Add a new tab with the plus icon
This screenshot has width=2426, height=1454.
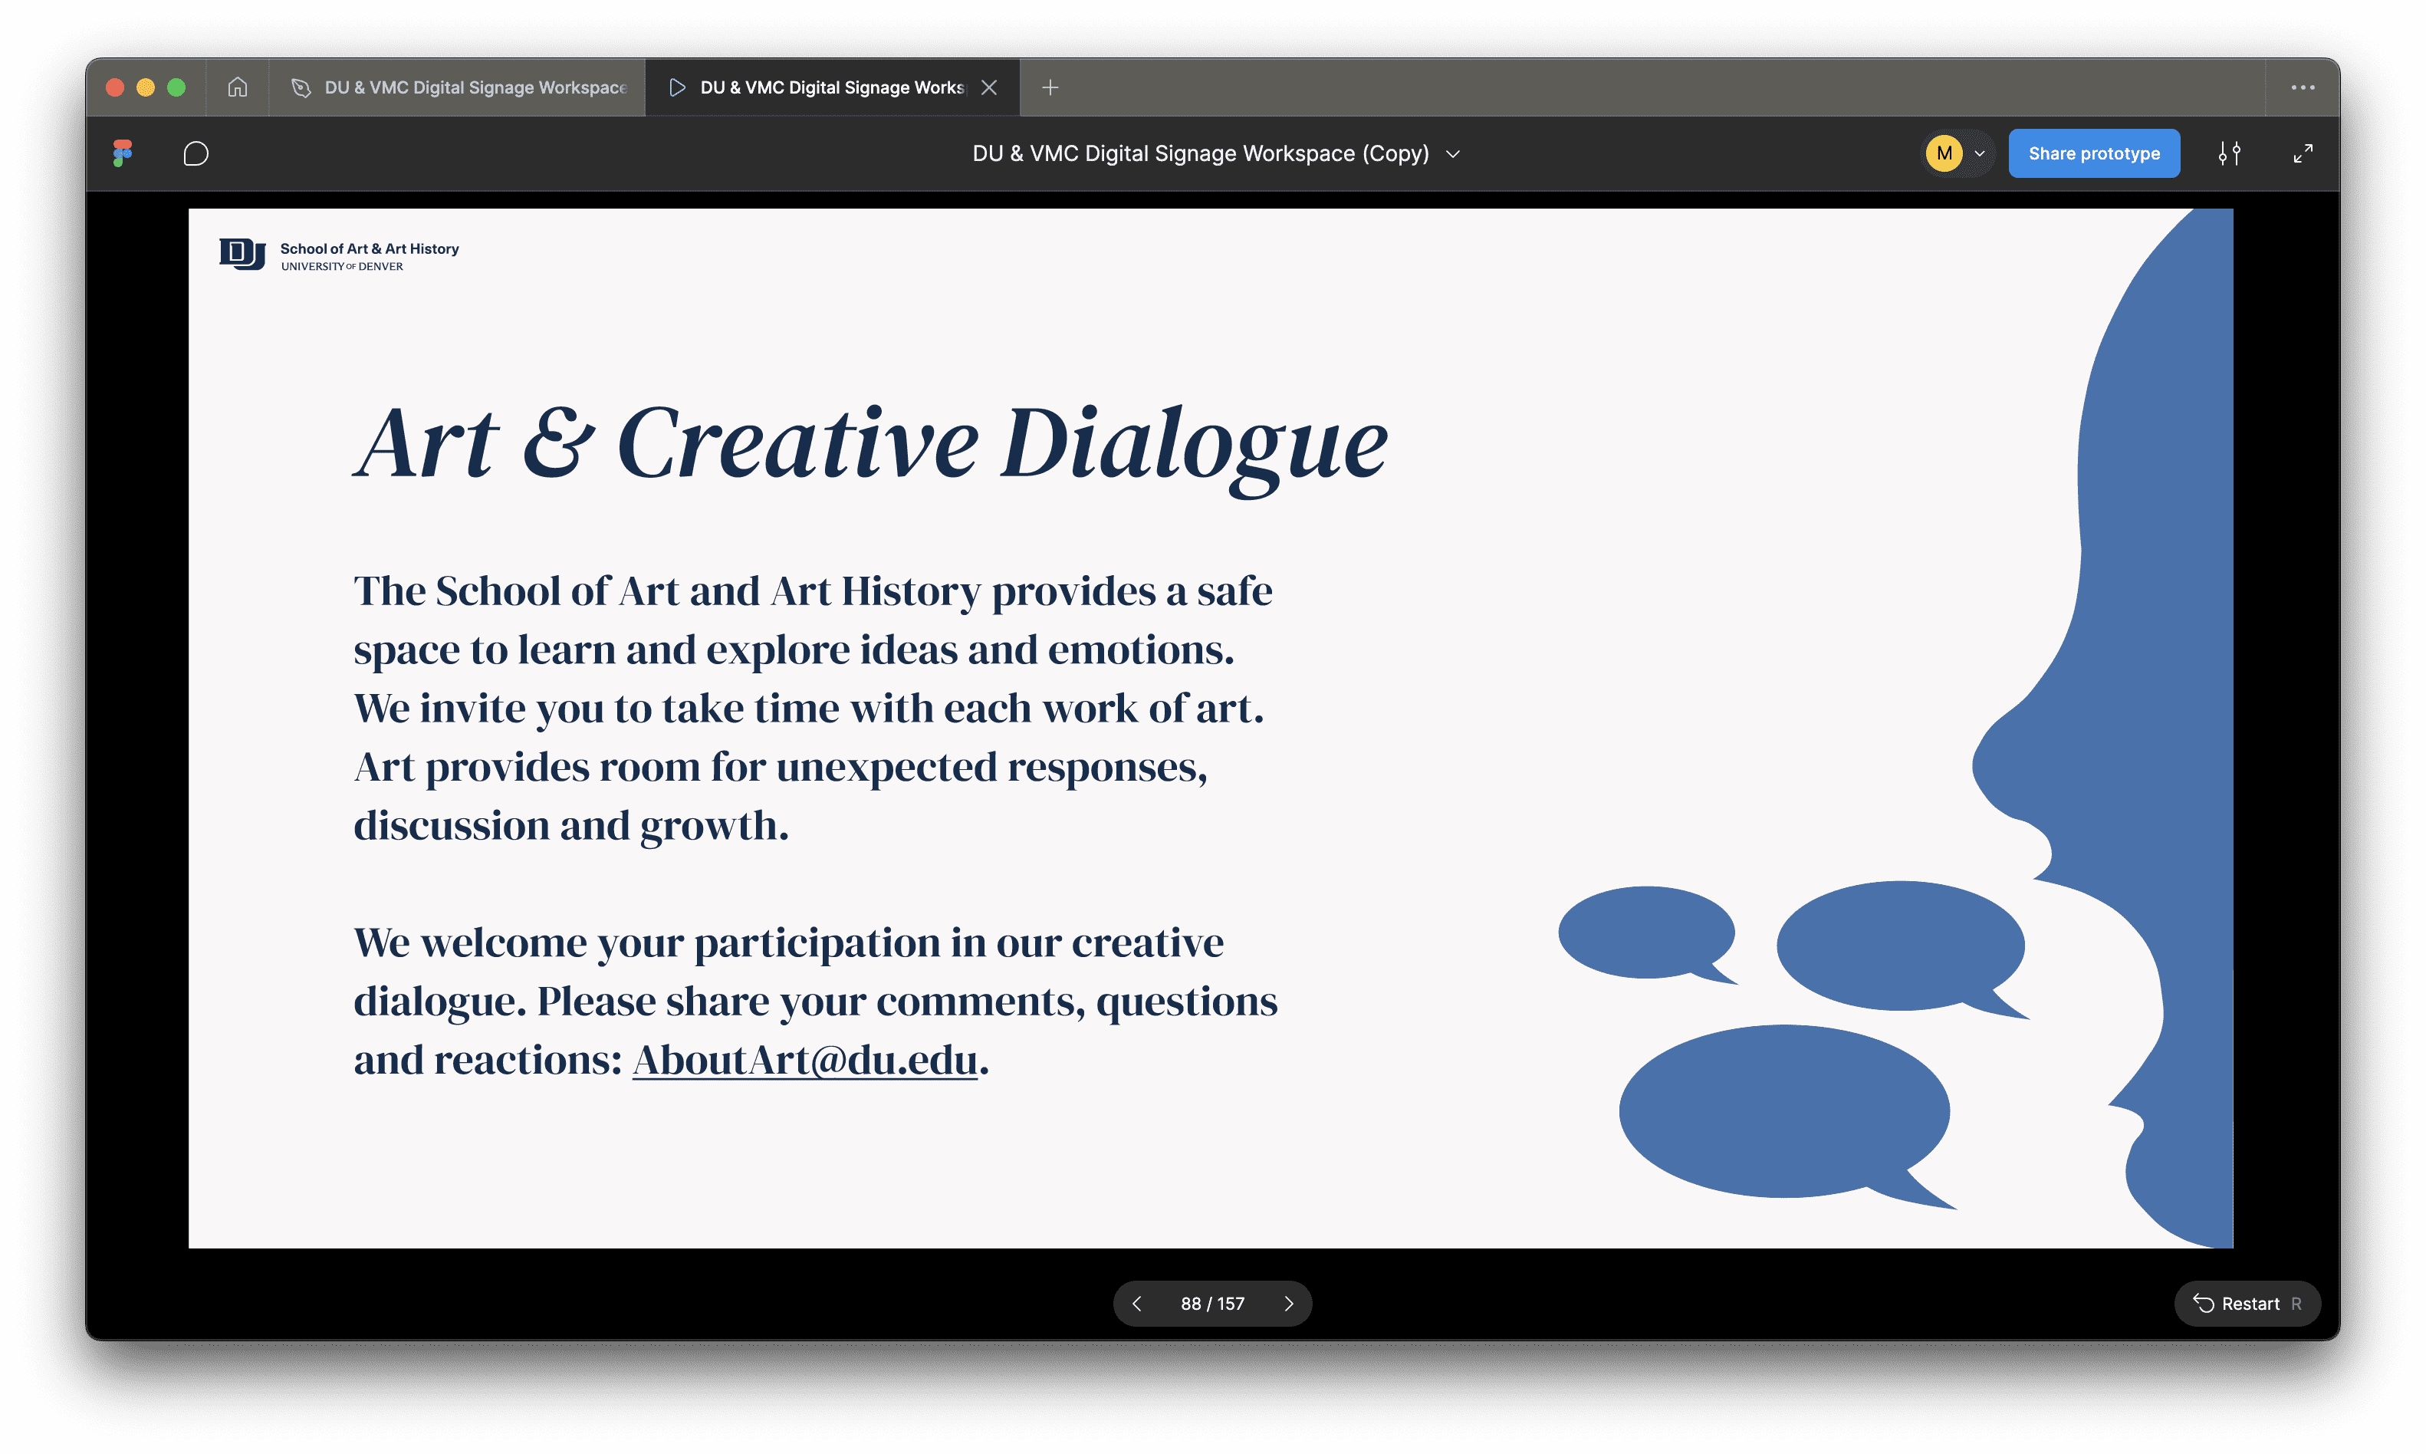click(x=1050, y=87)
